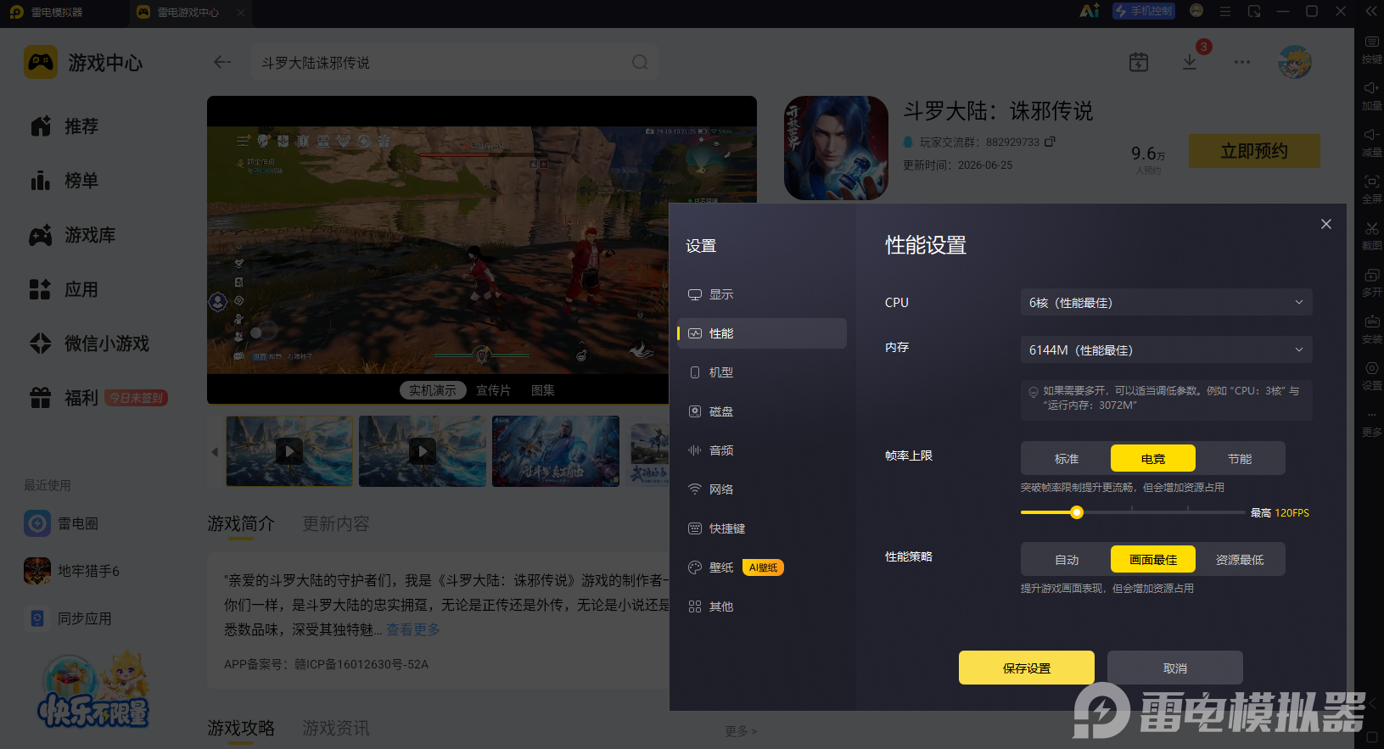Screen dimensions: 1384x749
Task: Cancel the settings dialog with 取消
Action: [x=1175, y=668]
